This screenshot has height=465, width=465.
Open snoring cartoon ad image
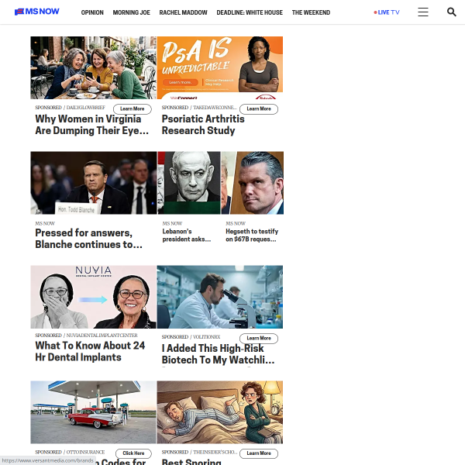(220, 412)
